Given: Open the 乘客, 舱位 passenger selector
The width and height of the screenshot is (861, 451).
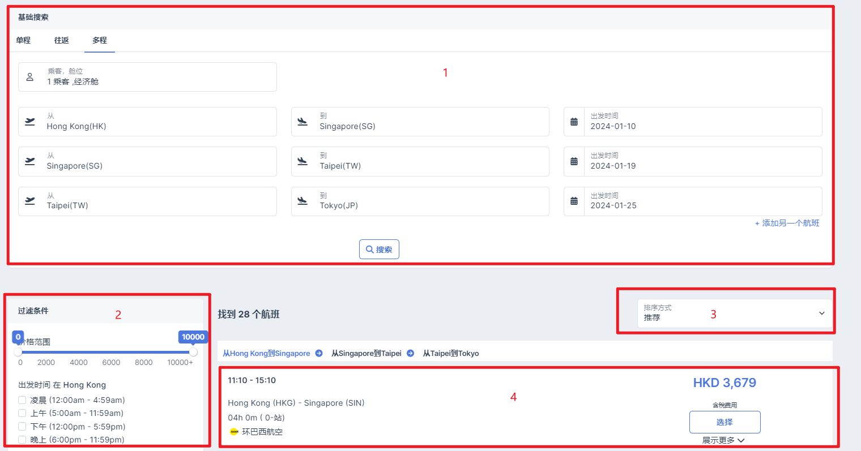Looking at the screenshot, I should click(147, 77).
